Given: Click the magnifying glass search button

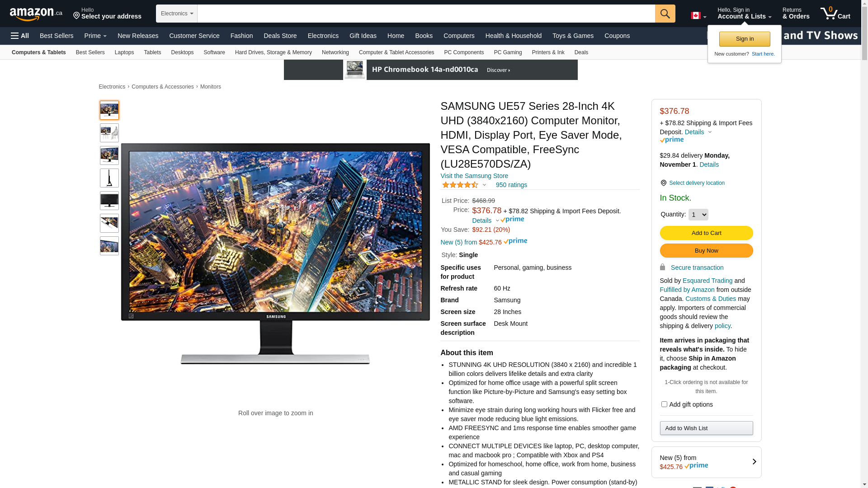Looking at the screenshot, I should click(665, 14).
